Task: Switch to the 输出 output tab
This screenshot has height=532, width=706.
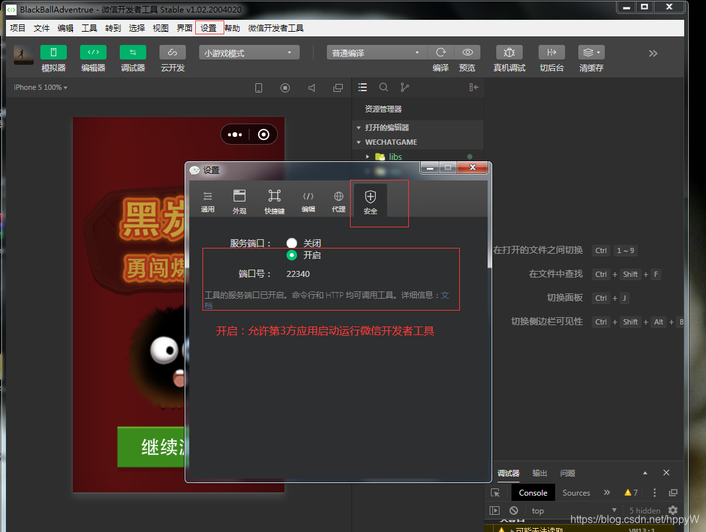Action: [x=539, y=473]
